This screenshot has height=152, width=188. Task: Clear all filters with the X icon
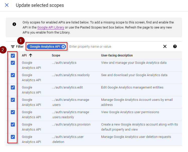pos(165,46)
